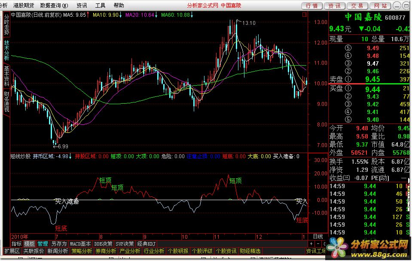
Task: Click the 2010年 label on the time axis
Action: [20, 237]
